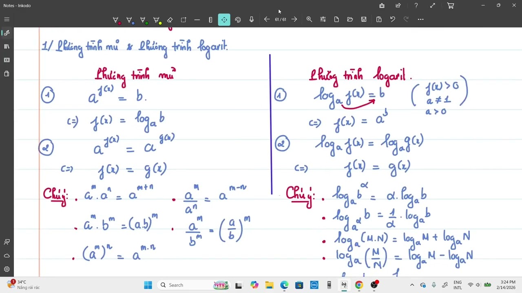522x293 pixels.
Task: Open the store cart icon
Action: (x=451, y=6)
